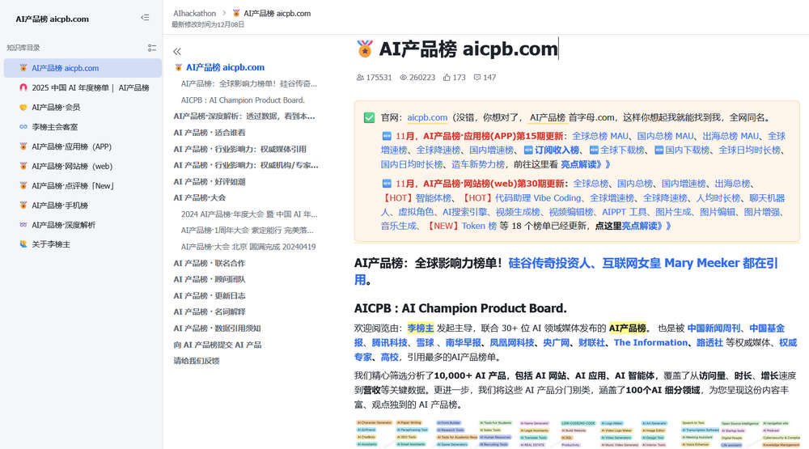Collapse the outline panel double-chevron

[177, 51]
